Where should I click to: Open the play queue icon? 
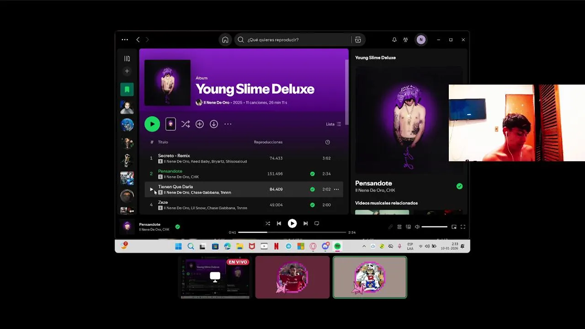point(399,227)
